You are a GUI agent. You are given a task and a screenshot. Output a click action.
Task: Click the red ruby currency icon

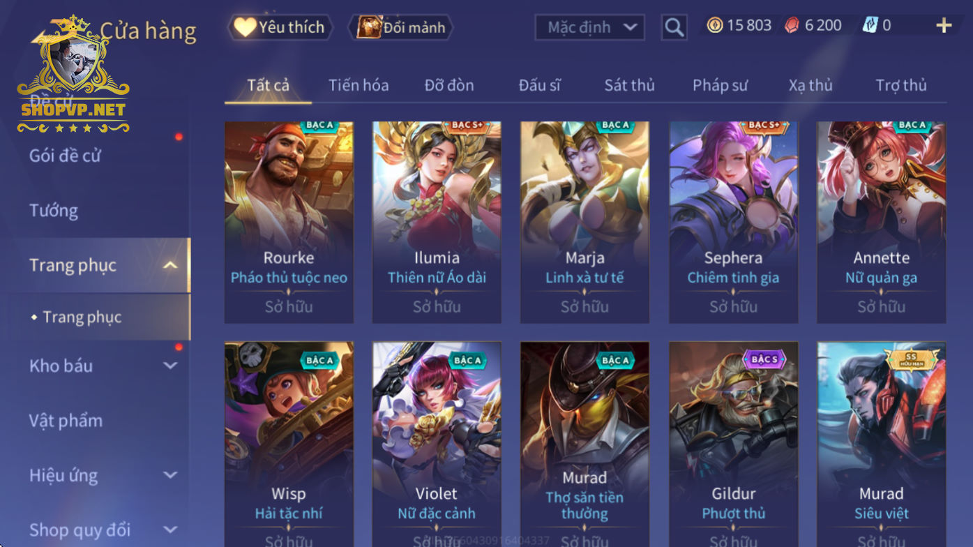tap(792, 26)
